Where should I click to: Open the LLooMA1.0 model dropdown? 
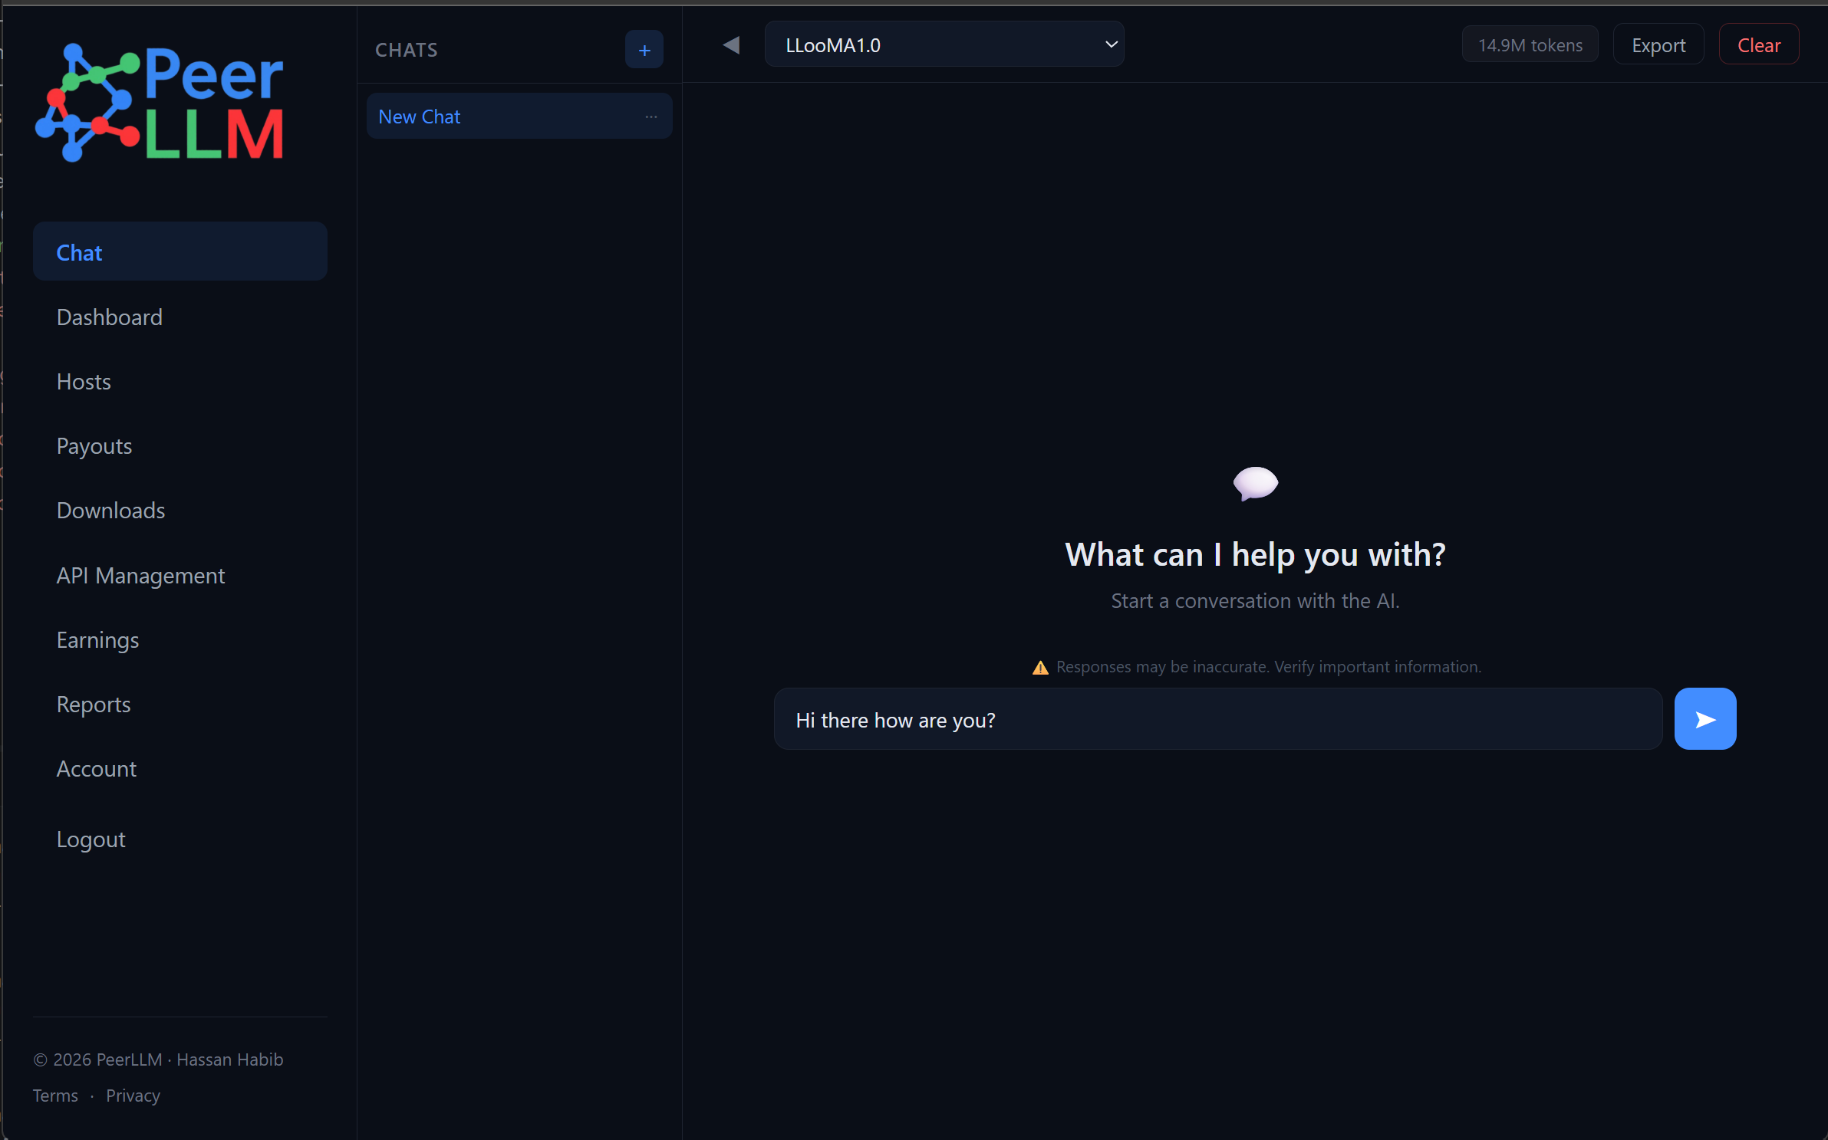click(944, 45)
